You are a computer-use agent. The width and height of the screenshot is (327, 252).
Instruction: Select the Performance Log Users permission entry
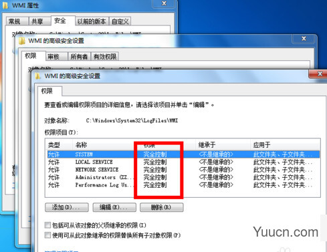click(183, 184)
